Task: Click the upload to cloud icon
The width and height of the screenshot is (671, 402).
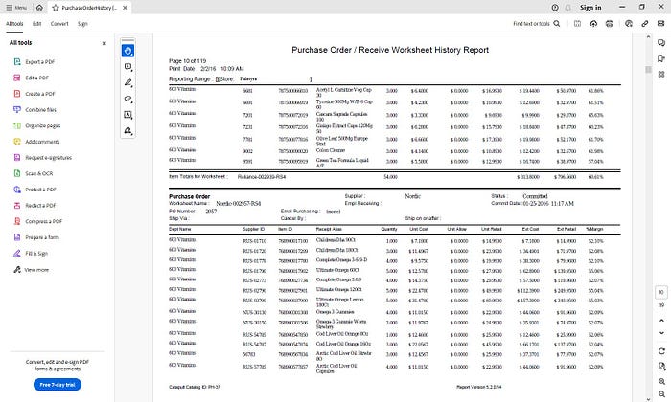Action: click(593, 24)
